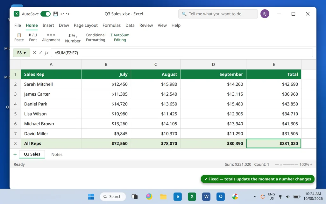The image size is (326, 204).
Task: Confirm the formula entry with checkmark
Action: click(40, 53)
